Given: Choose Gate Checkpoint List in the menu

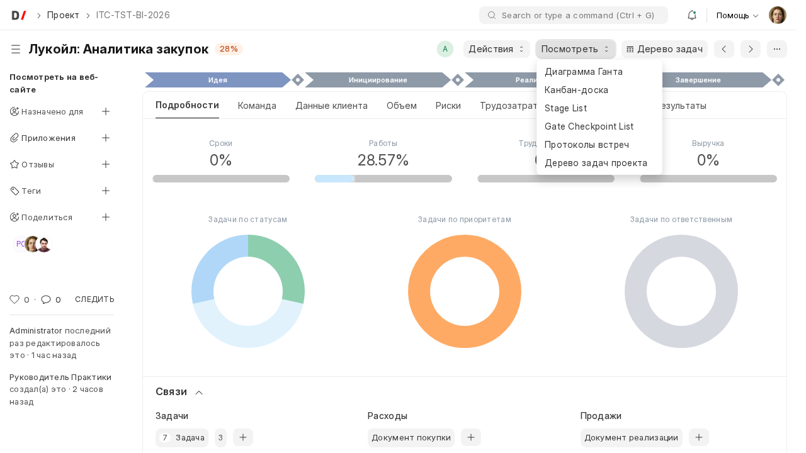Looking at the screenshot, I should [x=599, y=126].
